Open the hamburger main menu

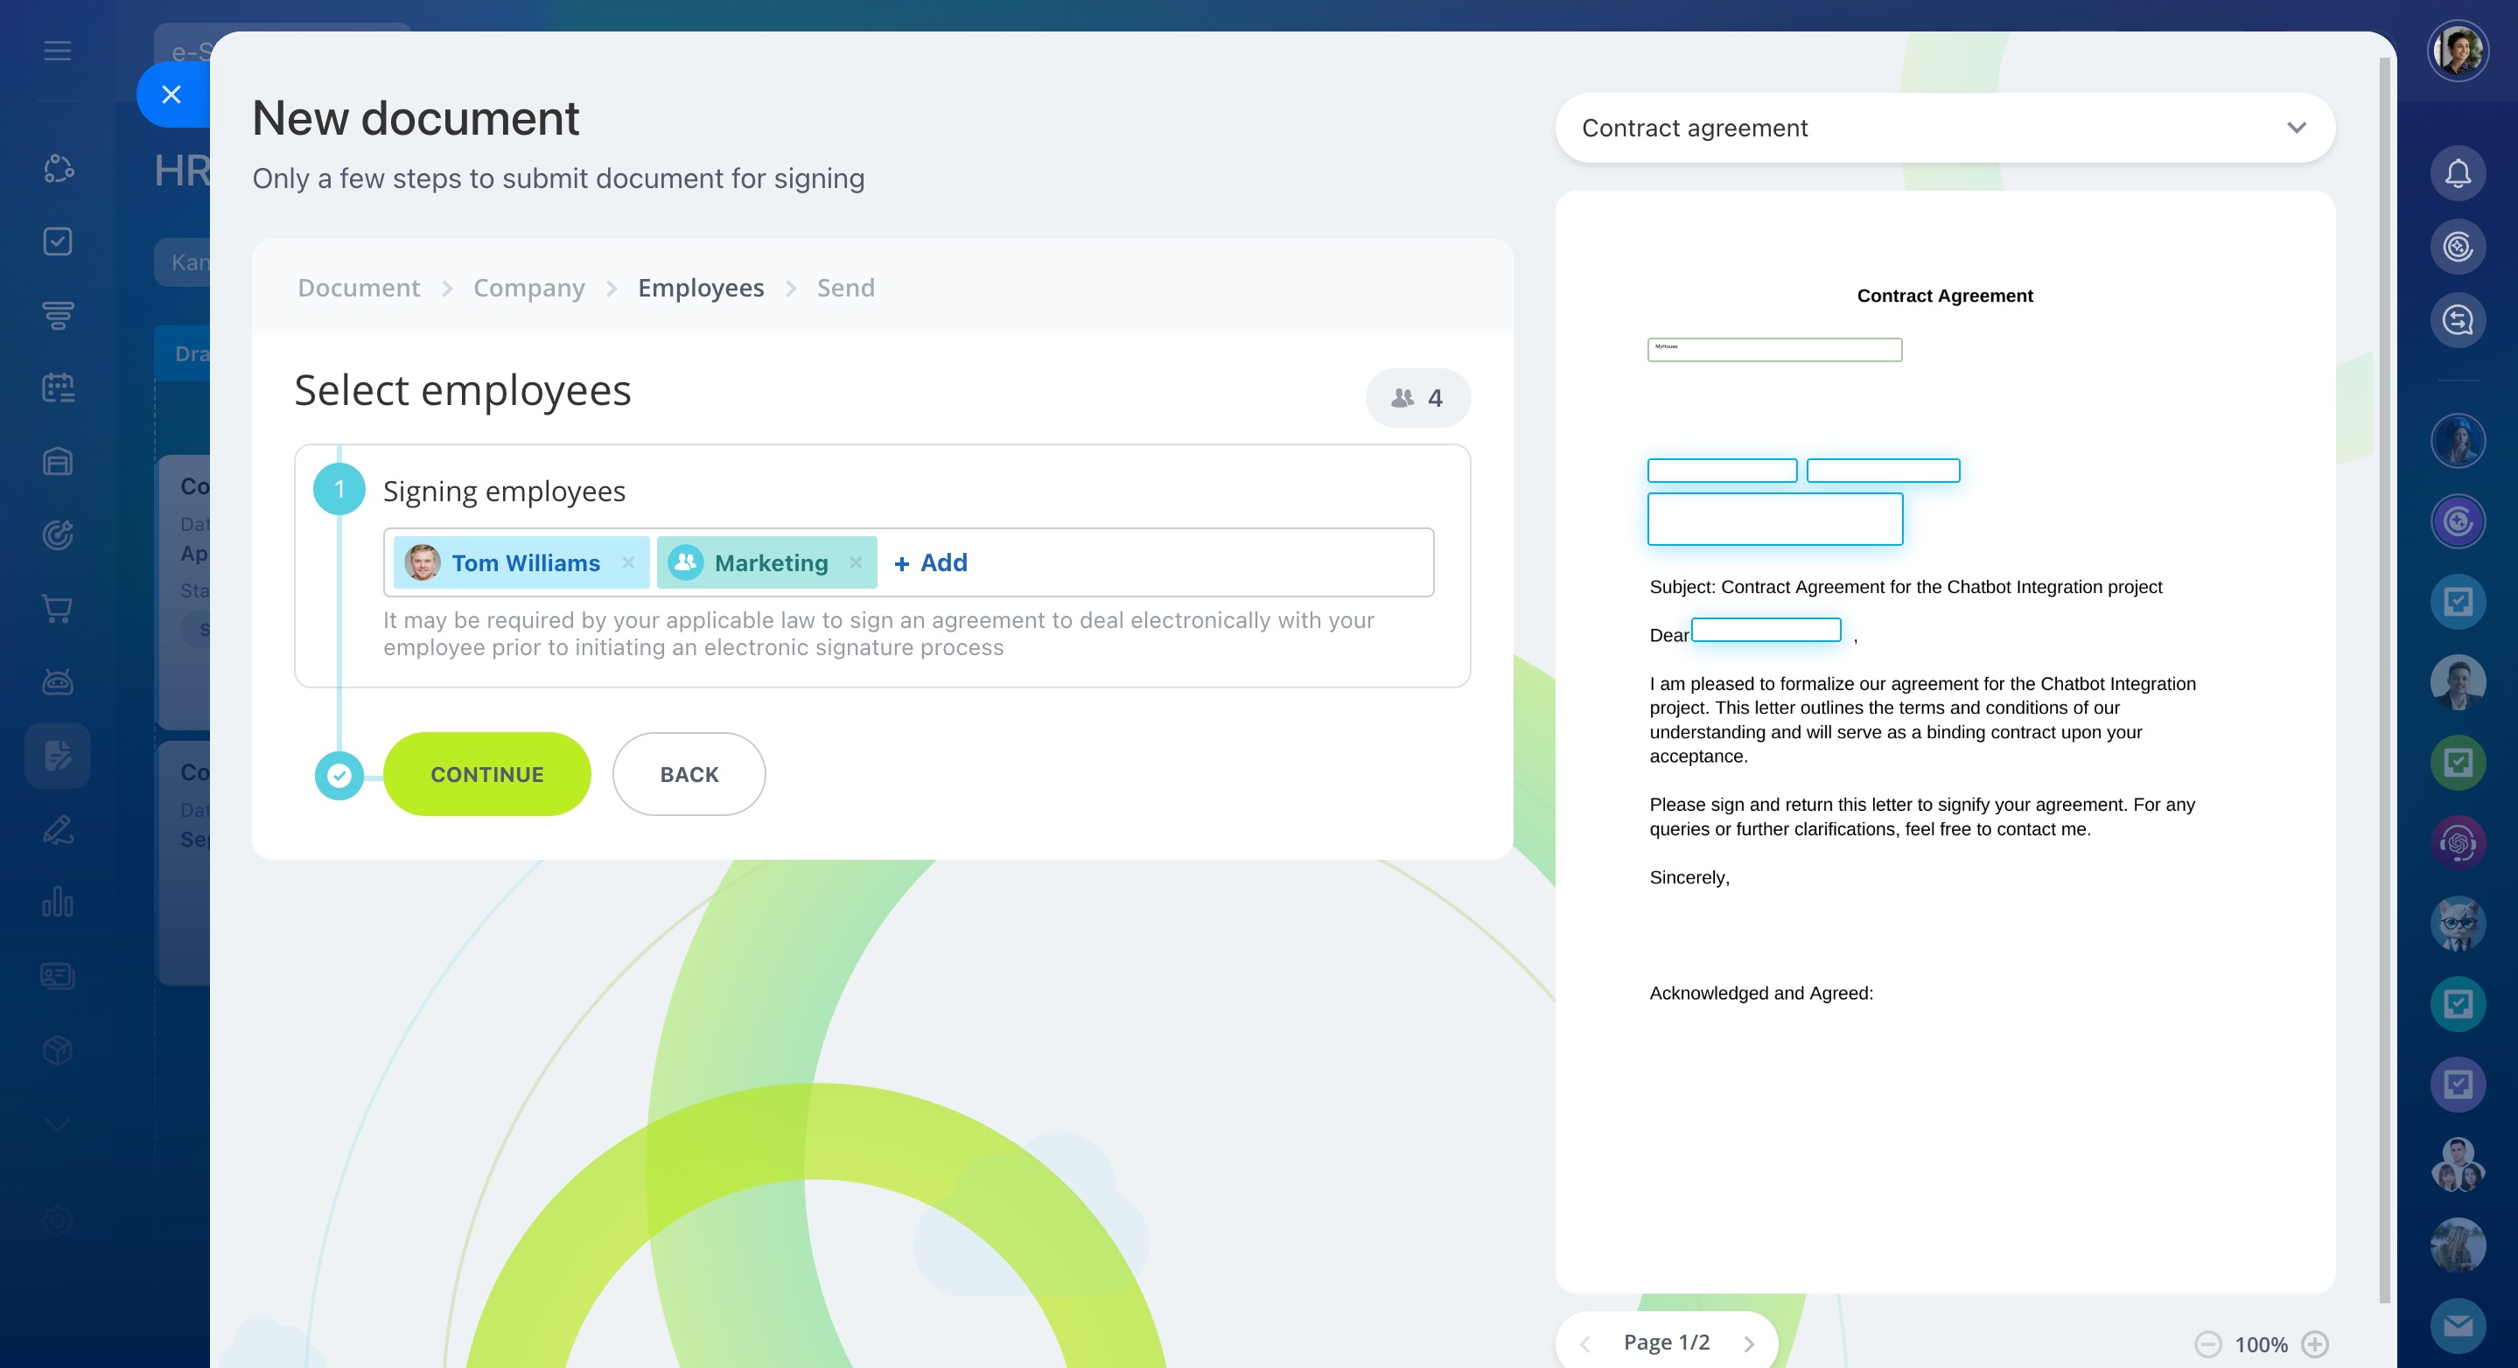(x=58, y=51)
